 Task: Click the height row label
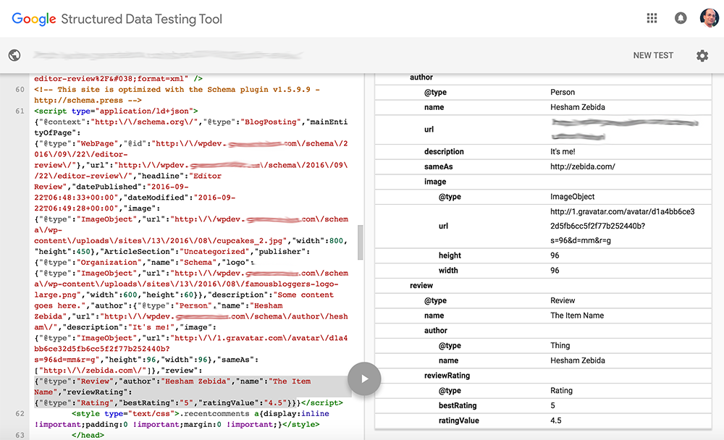450,255
